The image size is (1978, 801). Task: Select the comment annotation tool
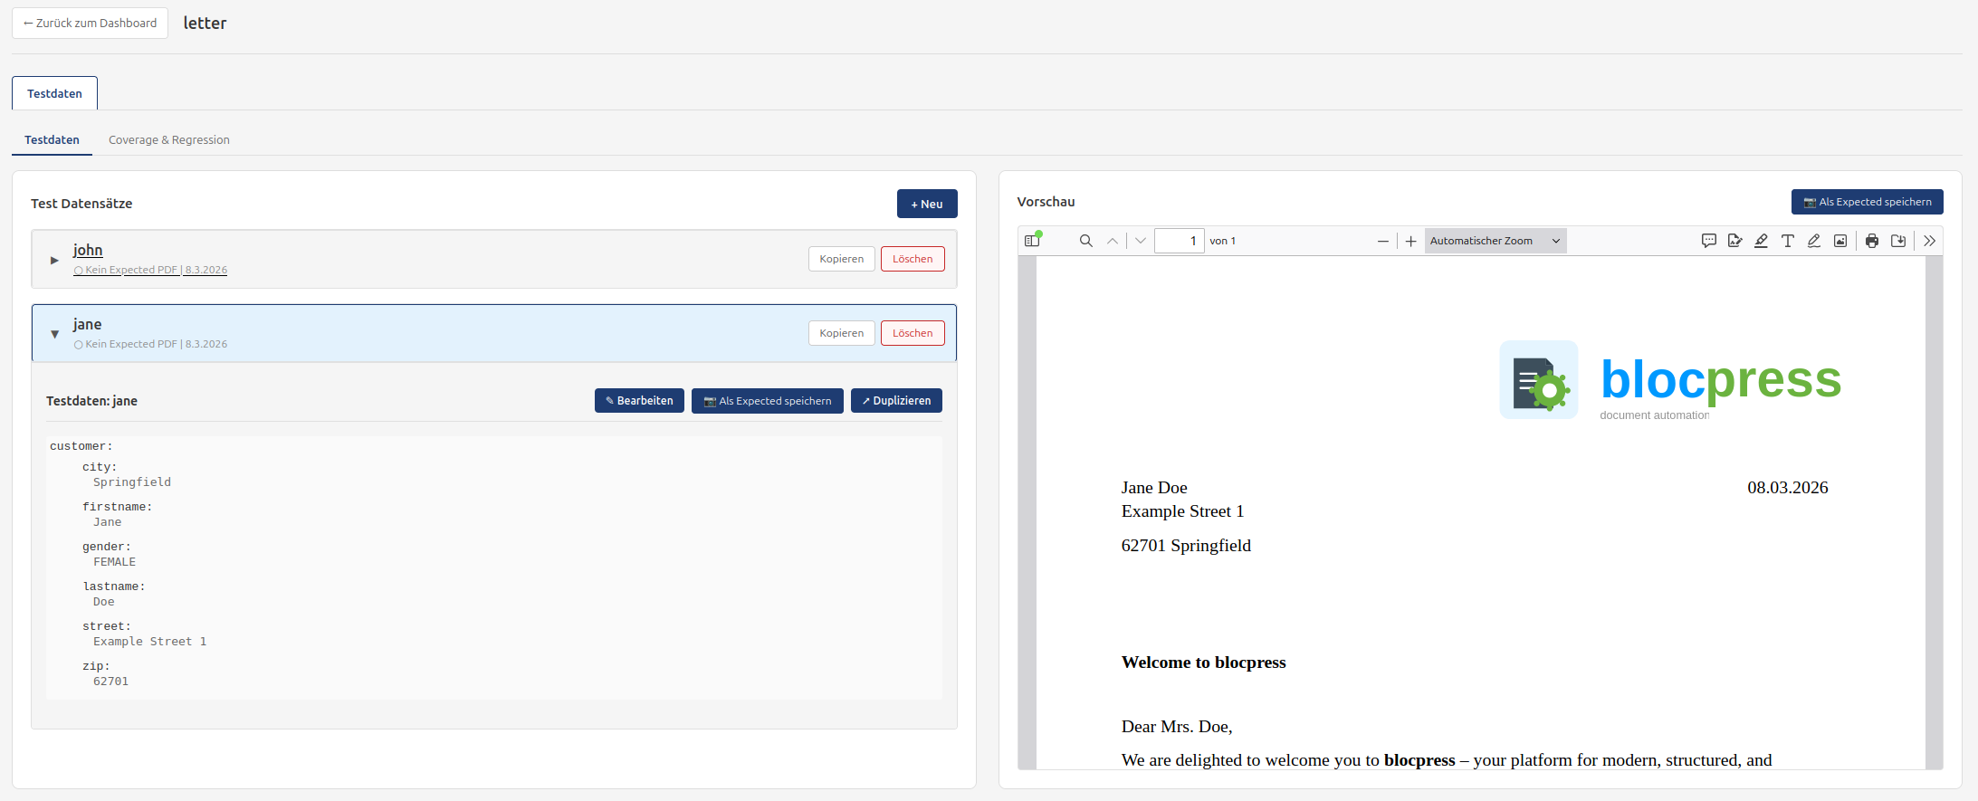[1708, 241]
